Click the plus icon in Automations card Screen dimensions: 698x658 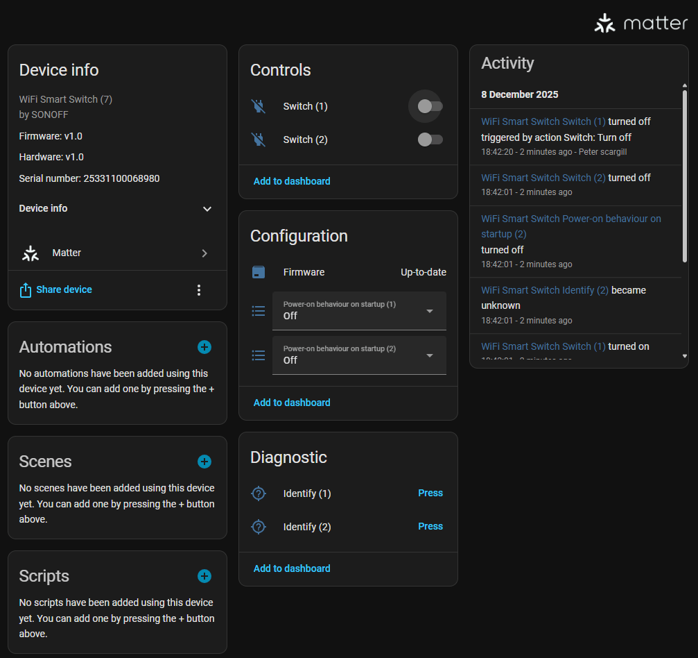204,347
